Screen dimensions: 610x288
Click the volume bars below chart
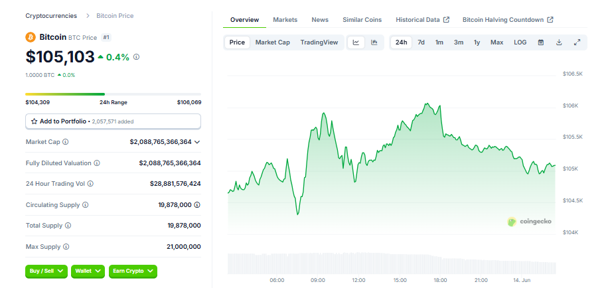(x=392, y=263)
